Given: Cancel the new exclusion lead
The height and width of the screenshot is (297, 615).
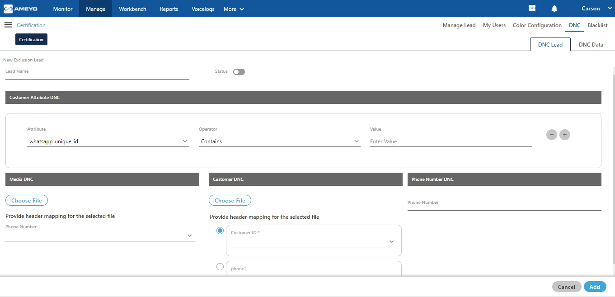Looking at the screenshot, I should click(567, 287).
